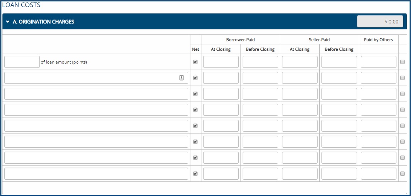Toggle Net checkbox in the second charge row
Viewport: 411px width, 196px height.
[195, 78]
